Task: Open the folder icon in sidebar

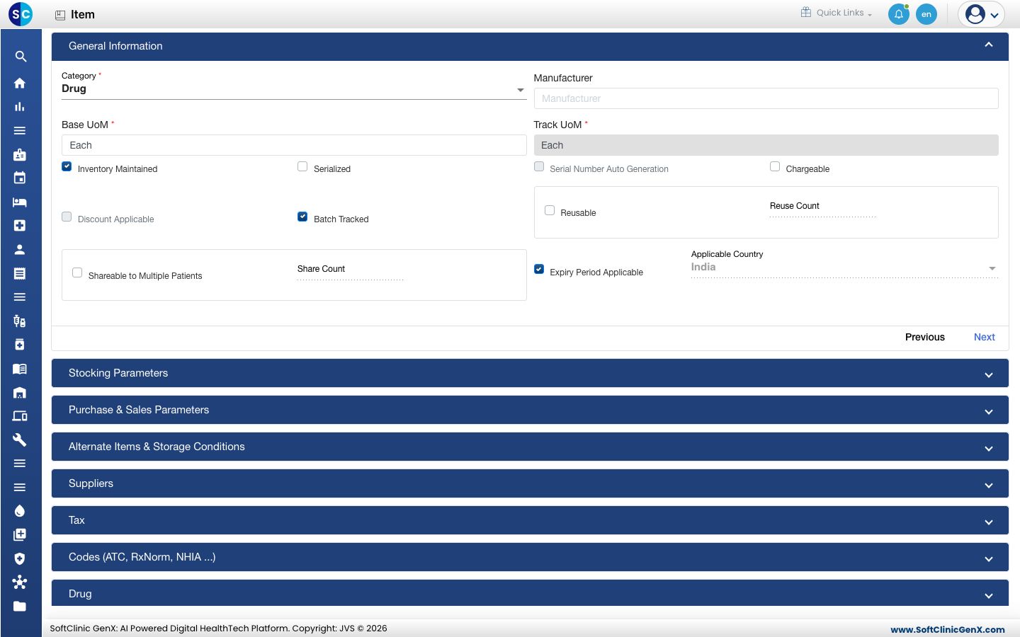Action: pyautogui.click(x=20, y=606)
